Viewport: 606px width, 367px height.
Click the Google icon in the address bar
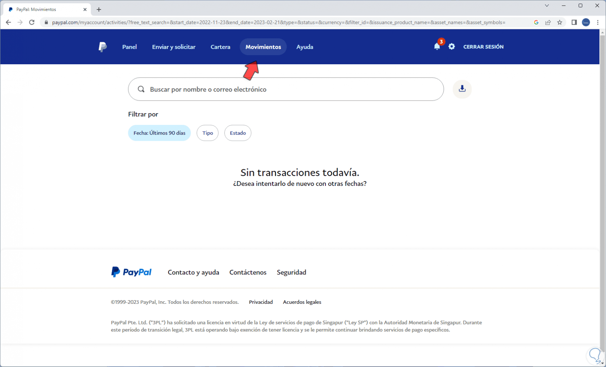(x=536, y=22)
